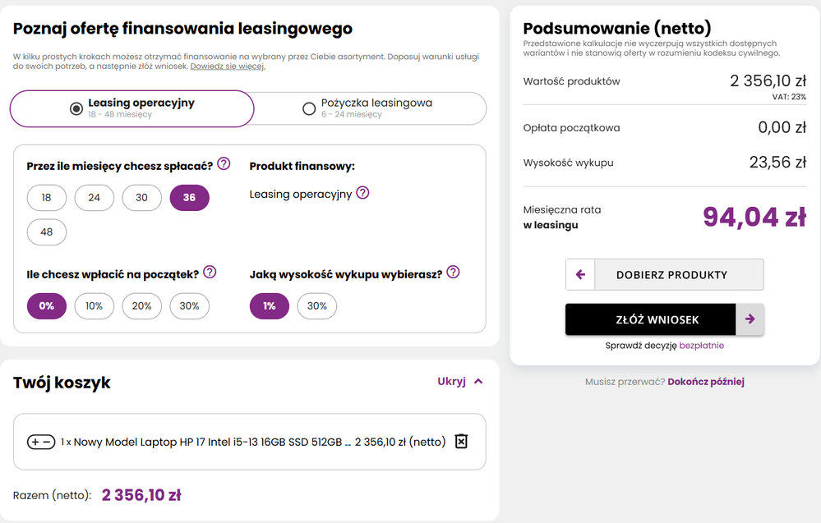Image resolution: width=821 pixels, height=523 pixels.
Task: Click help icon next to buyout amount question
Action: 453,272
